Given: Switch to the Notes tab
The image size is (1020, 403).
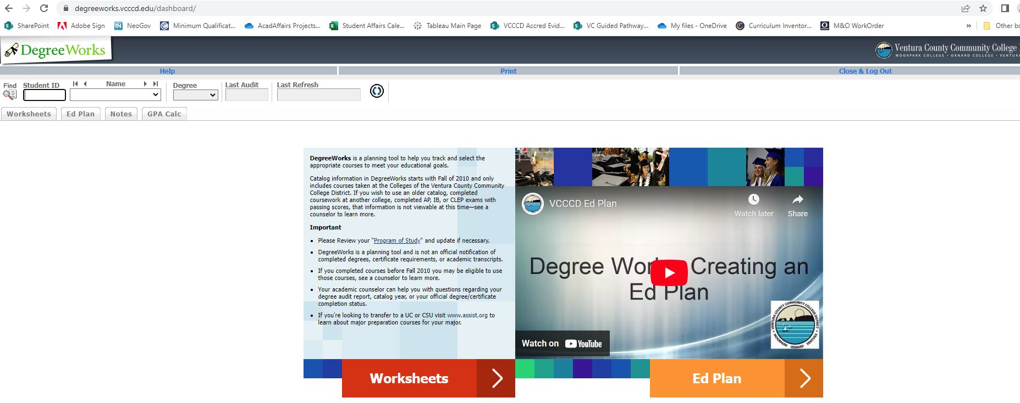Looking at the screenshot, I should coord(121,114).
